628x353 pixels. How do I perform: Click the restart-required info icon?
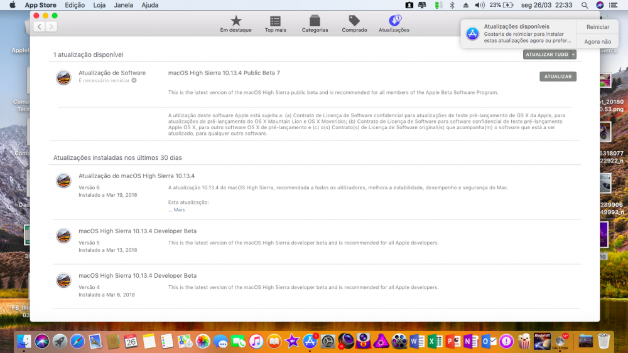click(x=134, y=80)
